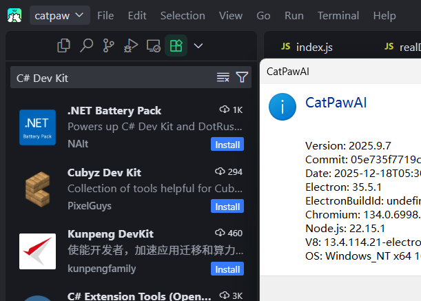The image size is (421, 301).
Task: Clear extension search results
Action: pos(223,77)
